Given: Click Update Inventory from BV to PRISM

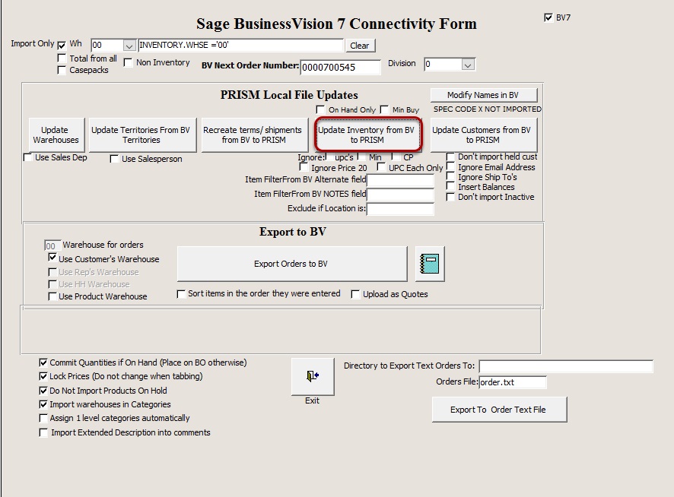Looking at the screenshot, I should 367,135.
